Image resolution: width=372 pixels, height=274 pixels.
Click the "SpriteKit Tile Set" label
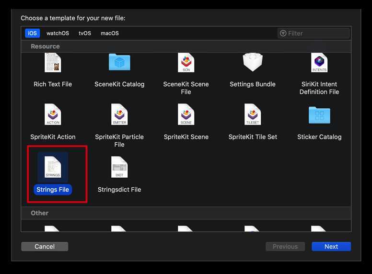click(253, 137)
